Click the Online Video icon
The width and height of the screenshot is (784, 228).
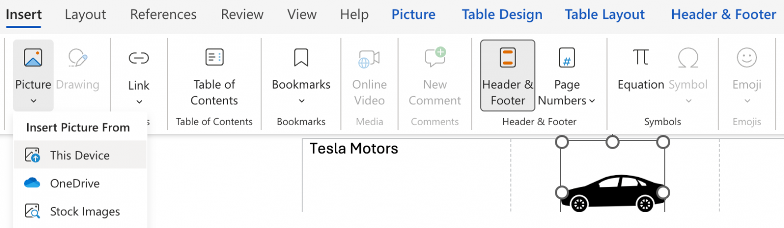coord(369,59)
